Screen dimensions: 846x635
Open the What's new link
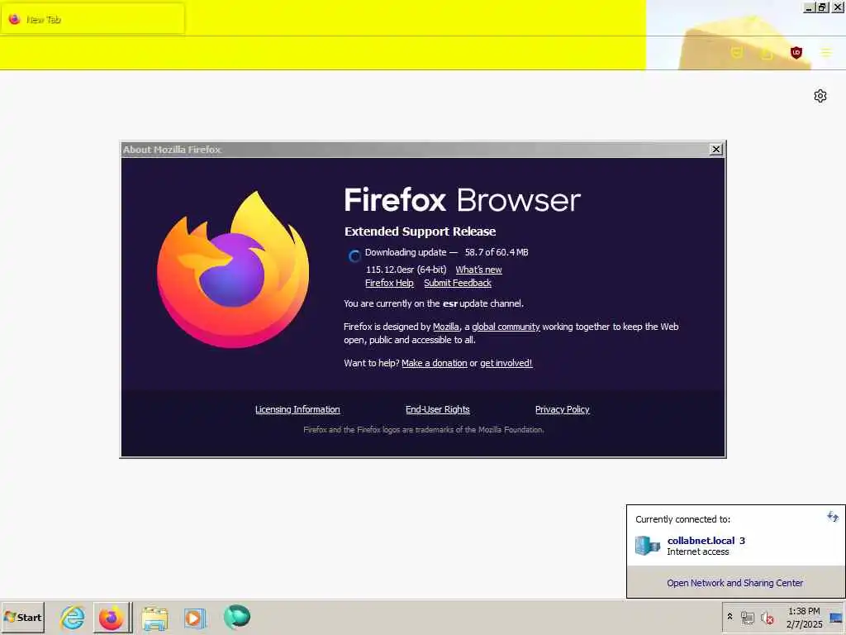click(x=478, y=270)
